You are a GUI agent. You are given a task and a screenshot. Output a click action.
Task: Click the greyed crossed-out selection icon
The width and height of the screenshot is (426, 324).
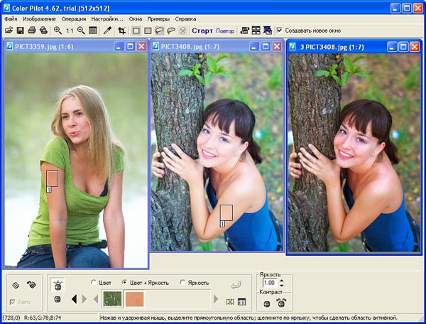[x=183, y=31]
